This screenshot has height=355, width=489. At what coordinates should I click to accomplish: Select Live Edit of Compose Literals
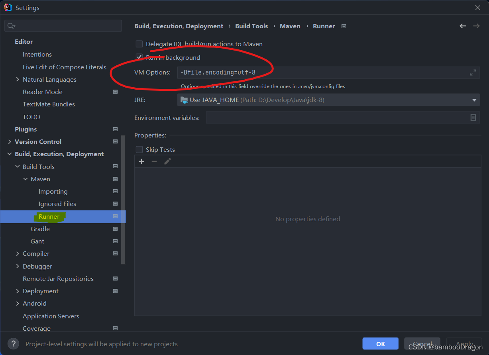click(65, 67)
